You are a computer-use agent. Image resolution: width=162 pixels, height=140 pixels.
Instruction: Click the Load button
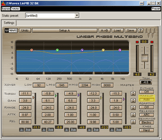(117, 30)
